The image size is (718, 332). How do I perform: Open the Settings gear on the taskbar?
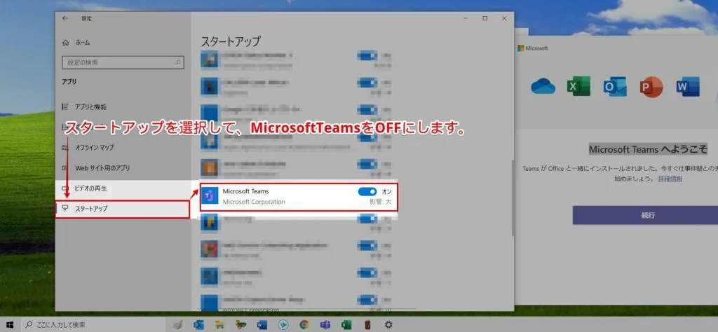388,325
